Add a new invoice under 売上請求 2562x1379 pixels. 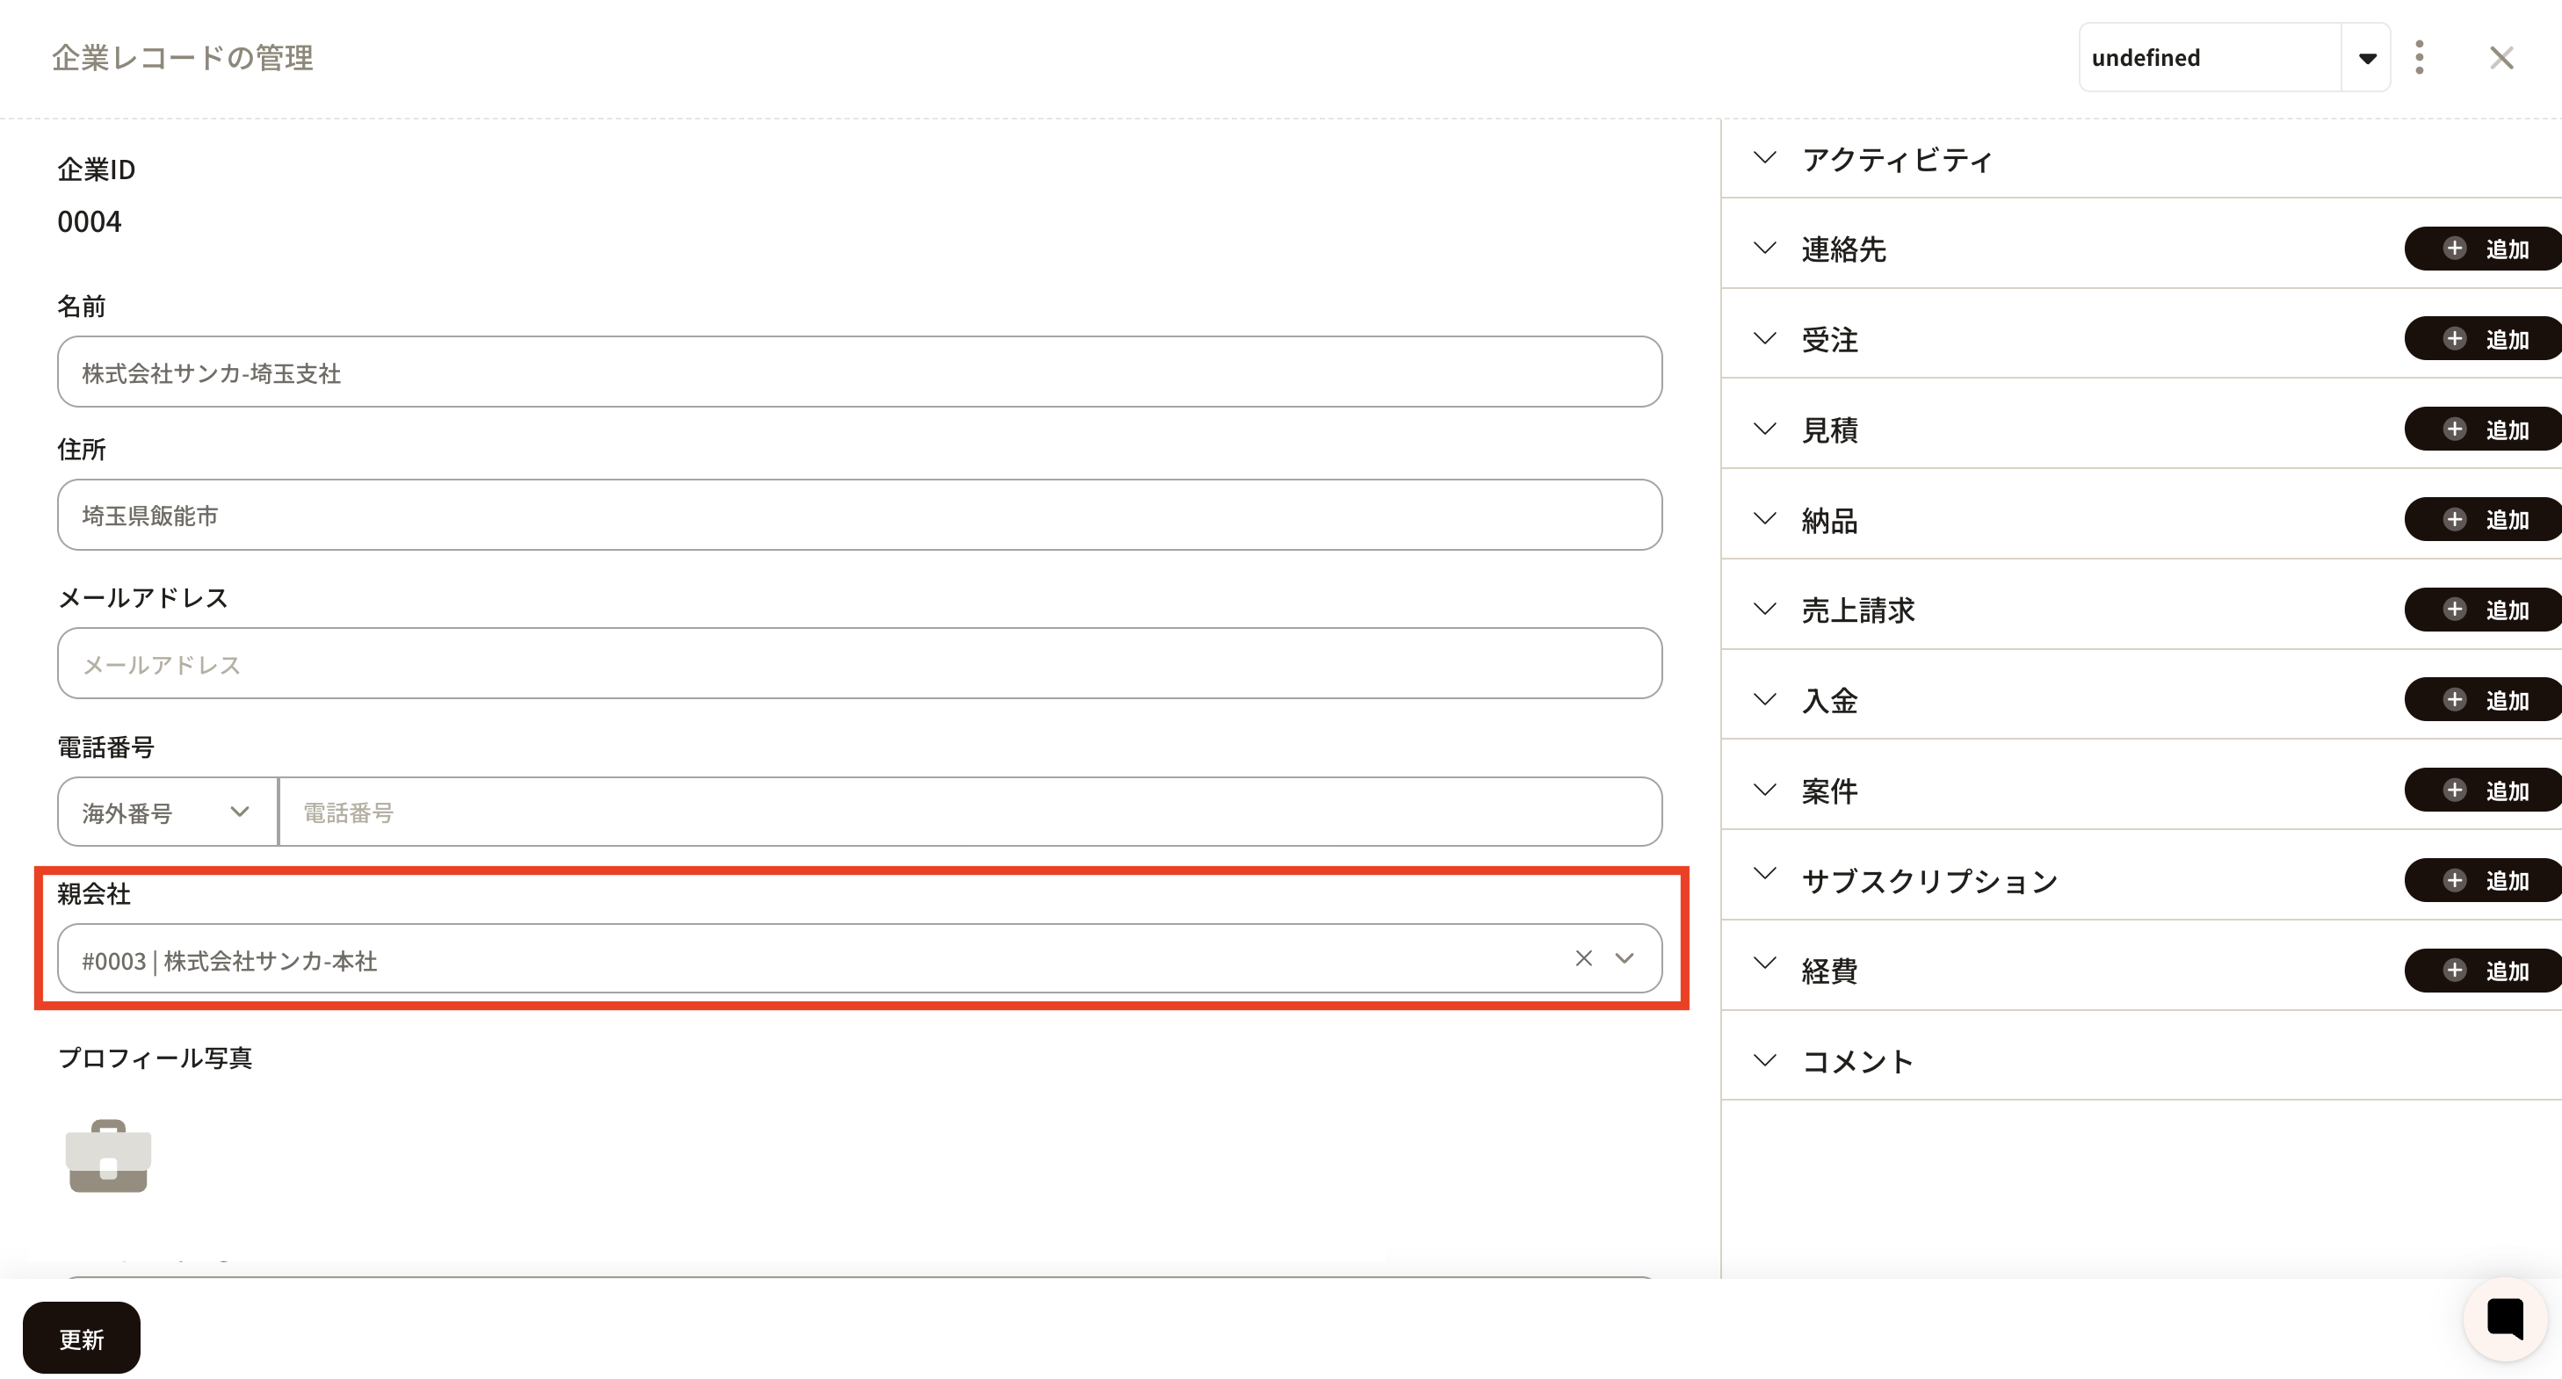[2485, 610]
